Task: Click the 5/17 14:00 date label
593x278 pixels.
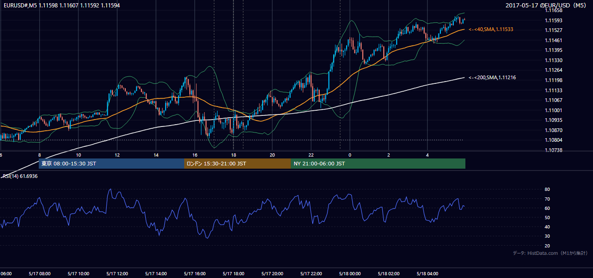Action: pyautogui.click(x=156, y=274)
